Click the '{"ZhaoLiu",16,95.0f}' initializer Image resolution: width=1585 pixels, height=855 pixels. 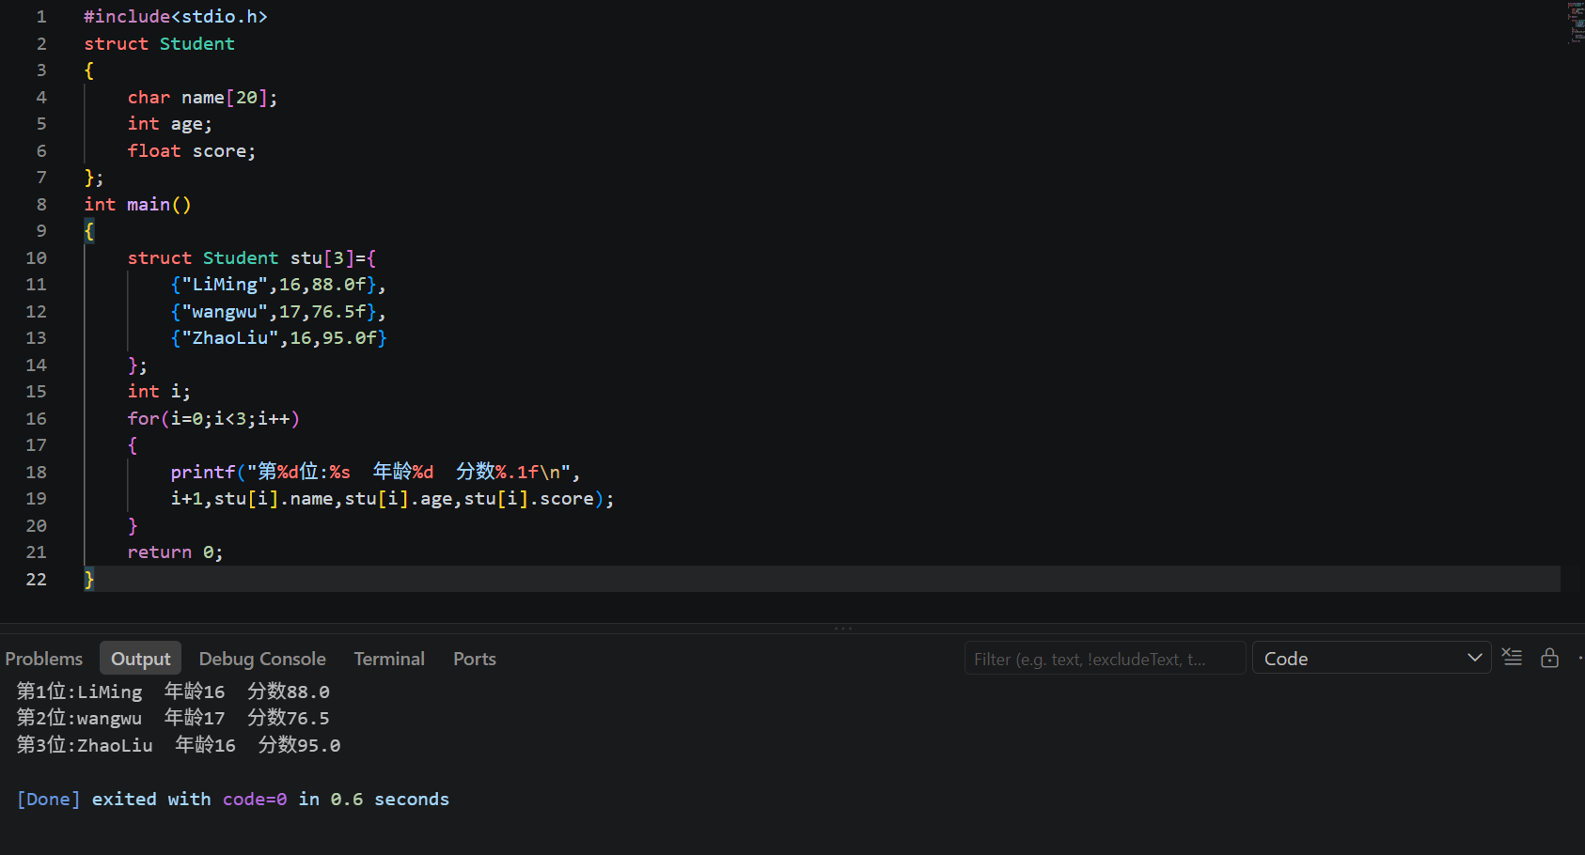coord(278,337)
